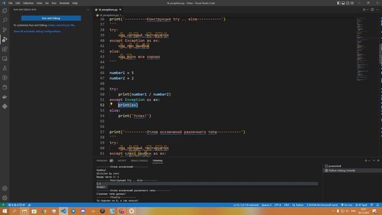Image resolution: width=382 pixels, height=215 pixels.
Task: Open the Help menu
Action: pos(75,3)
